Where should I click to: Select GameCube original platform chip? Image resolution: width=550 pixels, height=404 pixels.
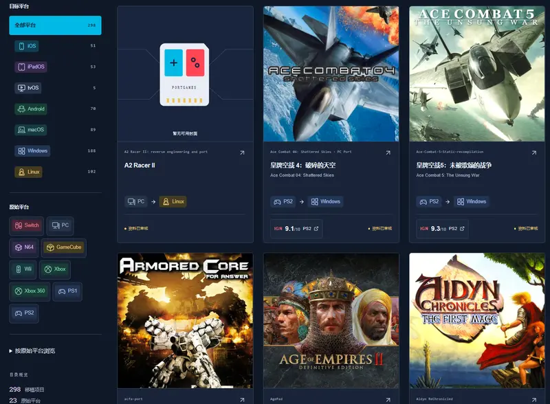coord(64,247)
